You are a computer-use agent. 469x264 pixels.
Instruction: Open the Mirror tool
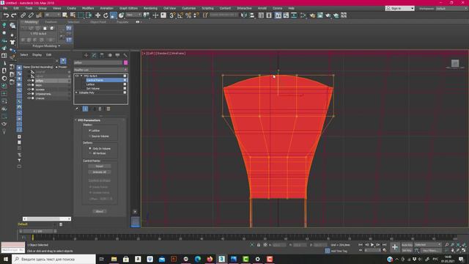tap(244, 15)
